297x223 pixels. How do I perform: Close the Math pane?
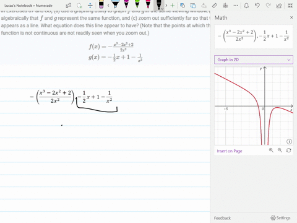coord(291,17)
